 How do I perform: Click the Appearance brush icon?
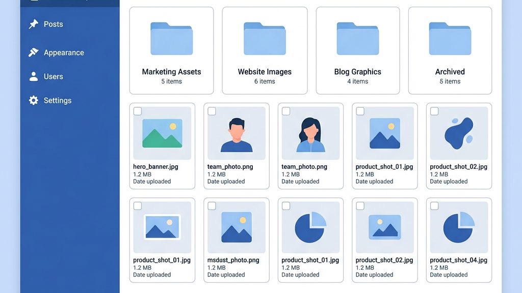33,52
